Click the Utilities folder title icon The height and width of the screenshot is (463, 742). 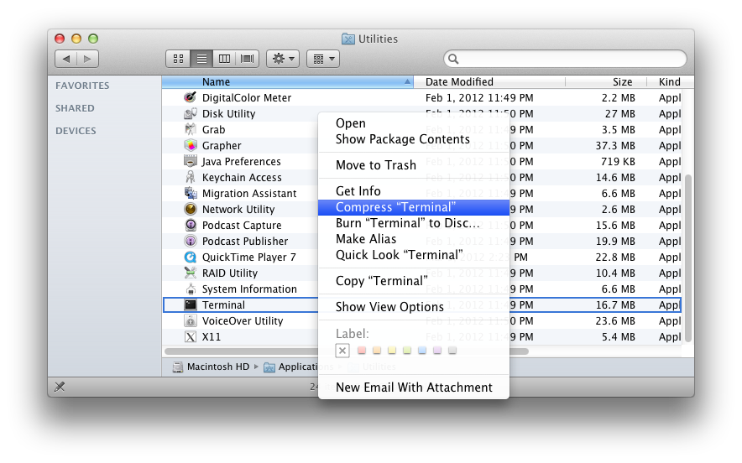348,39
